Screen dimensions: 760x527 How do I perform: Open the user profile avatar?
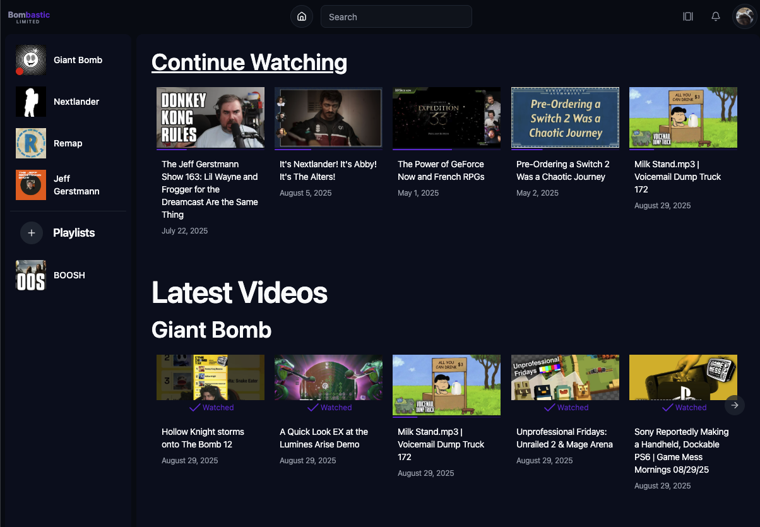744,16
